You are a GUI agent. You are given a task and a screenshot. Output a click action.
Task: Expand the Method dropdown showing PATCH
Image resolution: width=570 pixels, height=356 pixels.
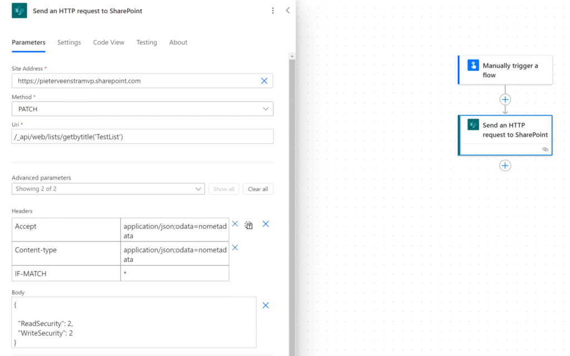tap(142, 109)
